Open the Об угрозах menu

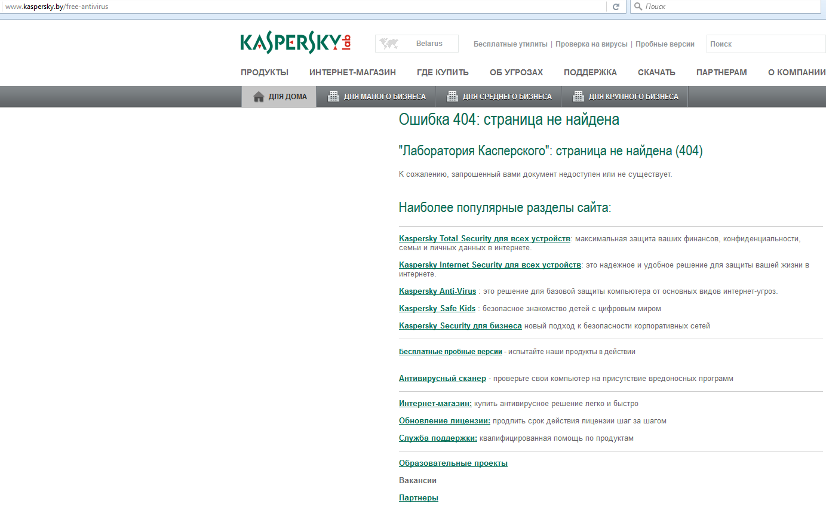516,73
